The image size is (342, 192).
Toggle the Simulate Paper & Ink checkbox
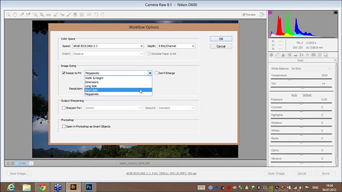point(149,54)
